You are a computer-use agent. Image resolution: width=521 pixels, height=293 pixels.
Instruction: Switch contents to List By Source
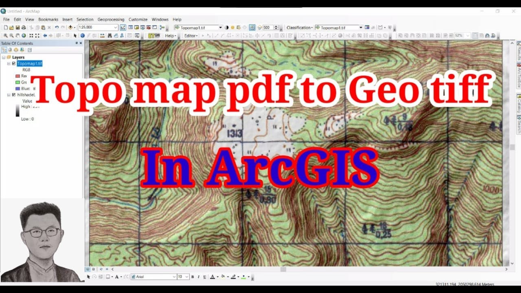tap(10, 50)
